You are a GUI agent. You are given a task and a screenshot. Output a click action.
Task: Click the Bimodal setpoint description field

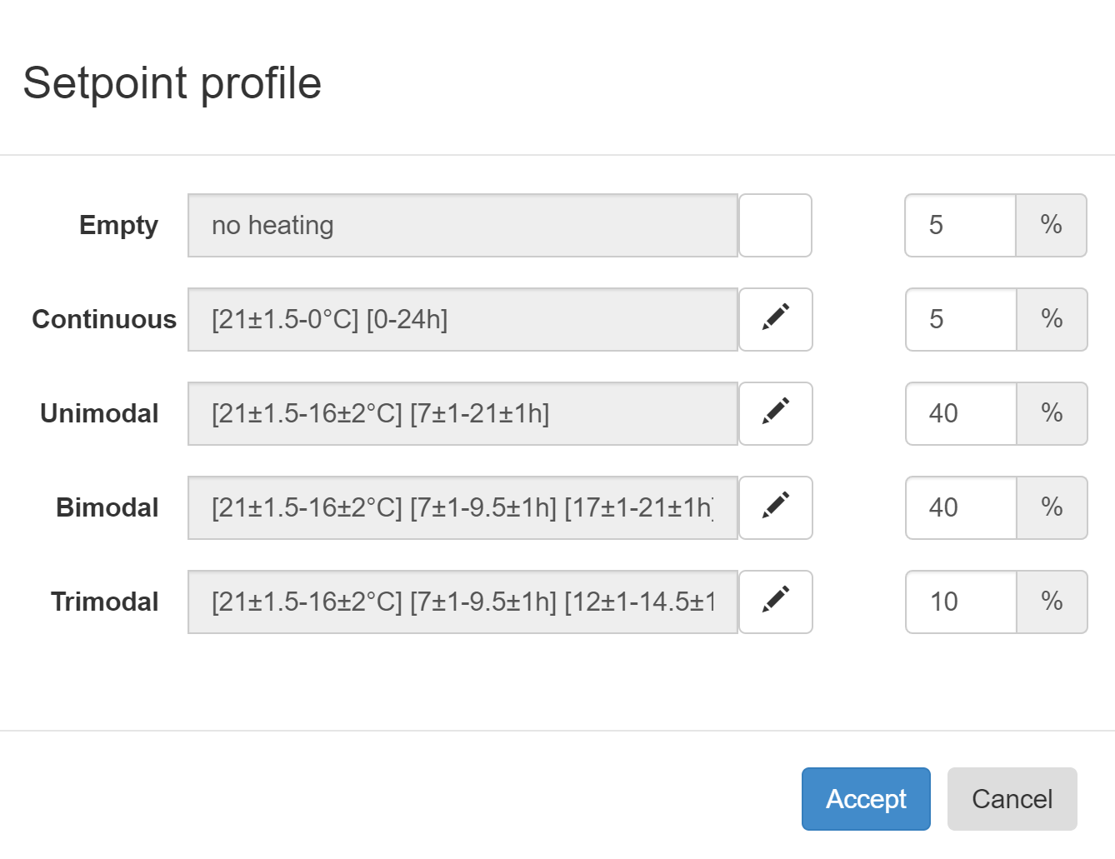point(462,507)
